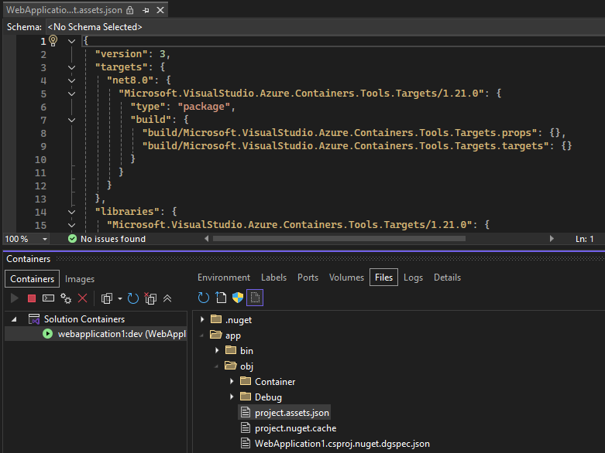Screen dimensions: 605x453
Task: Click the green running icon of webapplication1:dev
Action: [47, 334]
